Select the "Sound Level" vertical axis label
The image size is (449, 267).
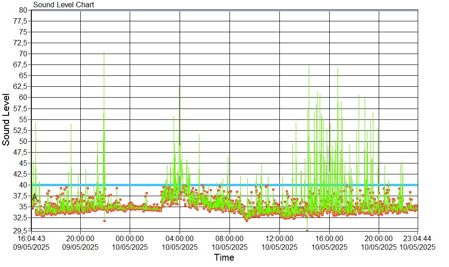(6, 119)
